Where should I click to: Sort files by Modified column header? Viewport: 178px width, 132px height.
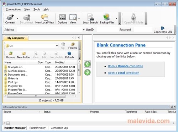(65, 62)
